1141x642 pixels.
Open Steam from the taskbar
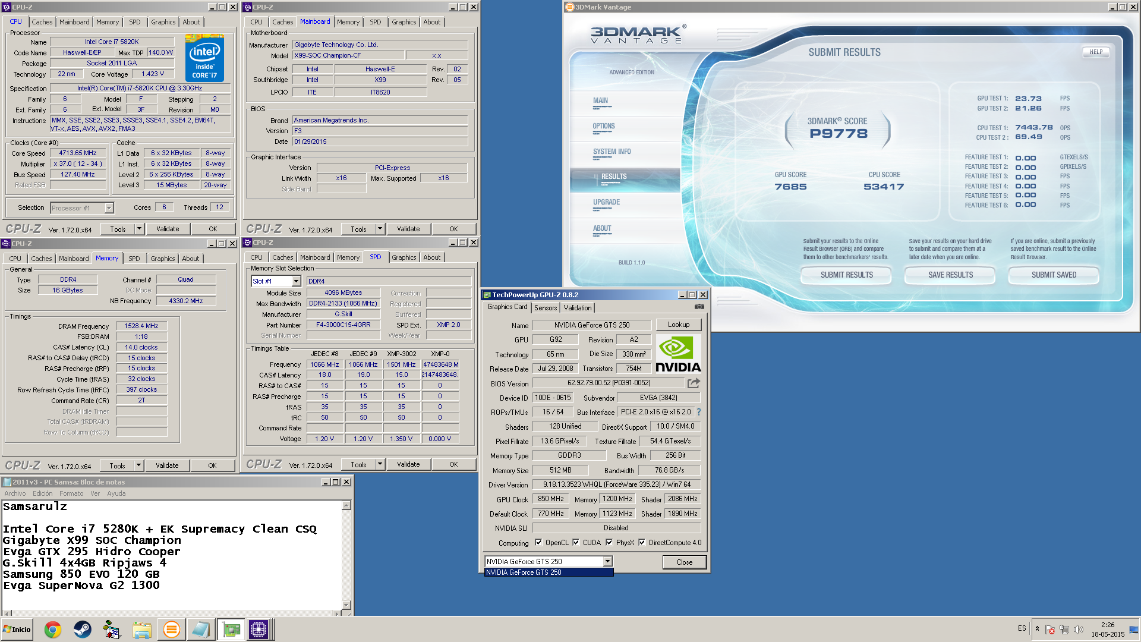(82, 630)
